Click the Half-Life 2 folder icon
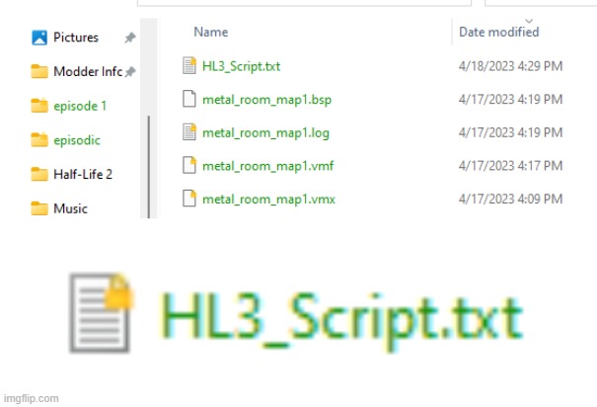The width and height of the screenshot is (597, 407). (x=39, y=174)
